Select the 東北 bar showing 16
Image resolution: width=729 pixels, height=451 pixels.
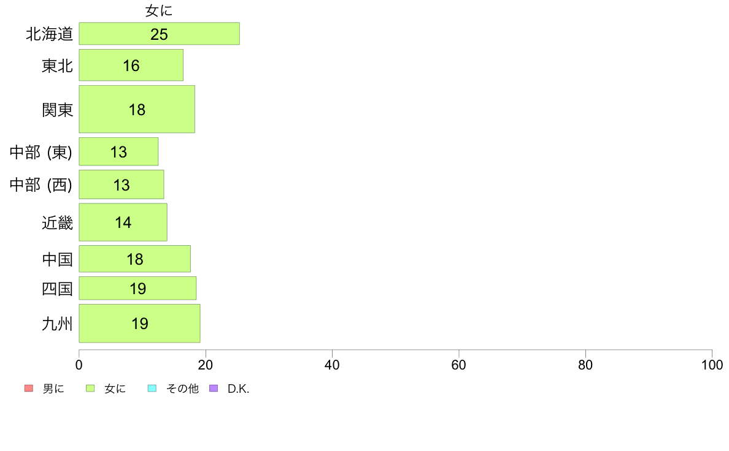click(x=131, y=65)
